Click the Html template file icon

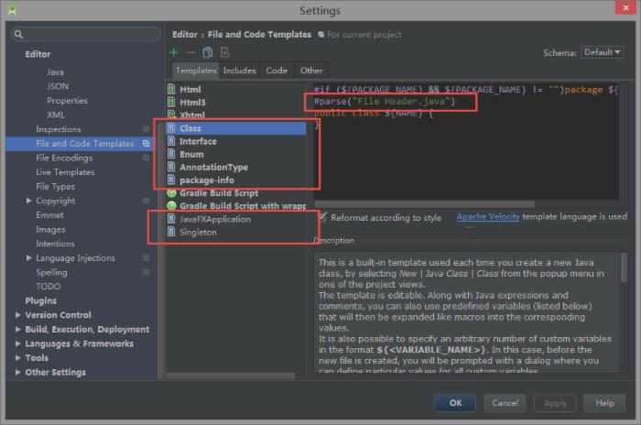(171, 90)
